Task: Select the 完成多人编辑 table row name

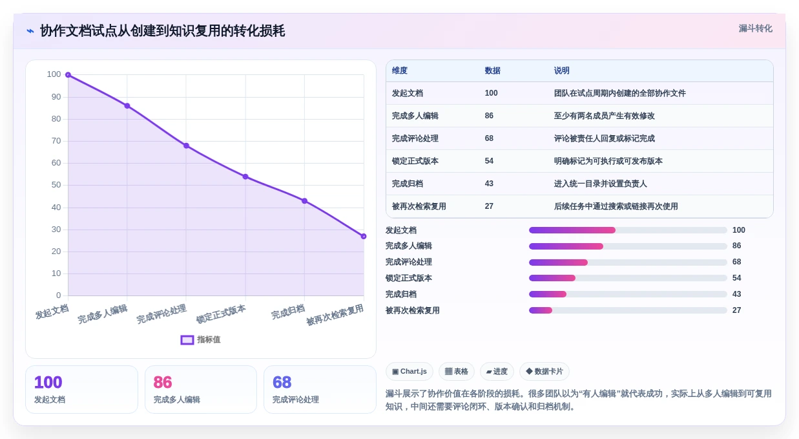Action: tap(415, 116)
